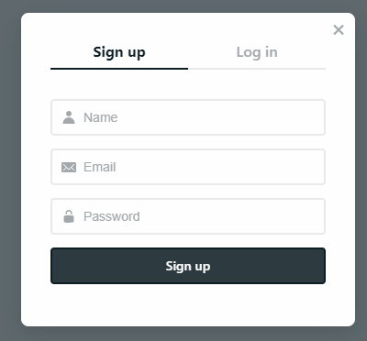Close the sign up dialog with X
Screen dimensions: 367x341
339,30
